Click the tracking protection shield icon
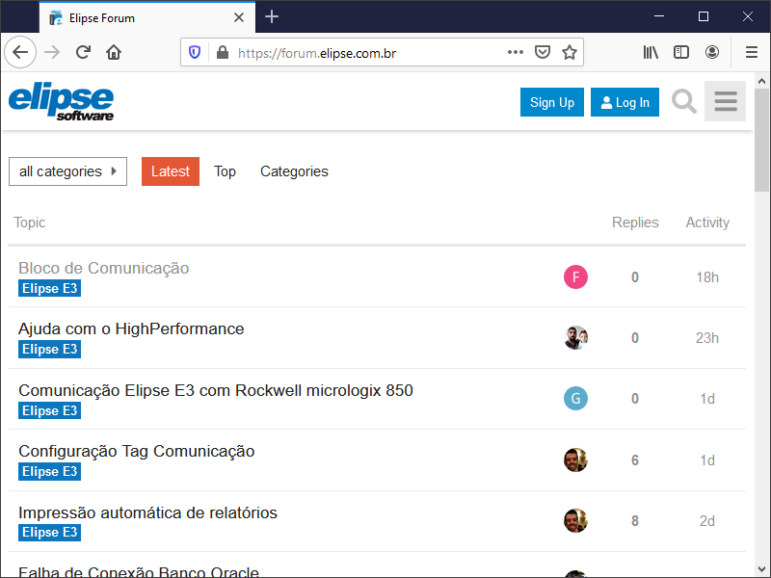This screenshot has width=771, height=578. click(x=195, y=52)
